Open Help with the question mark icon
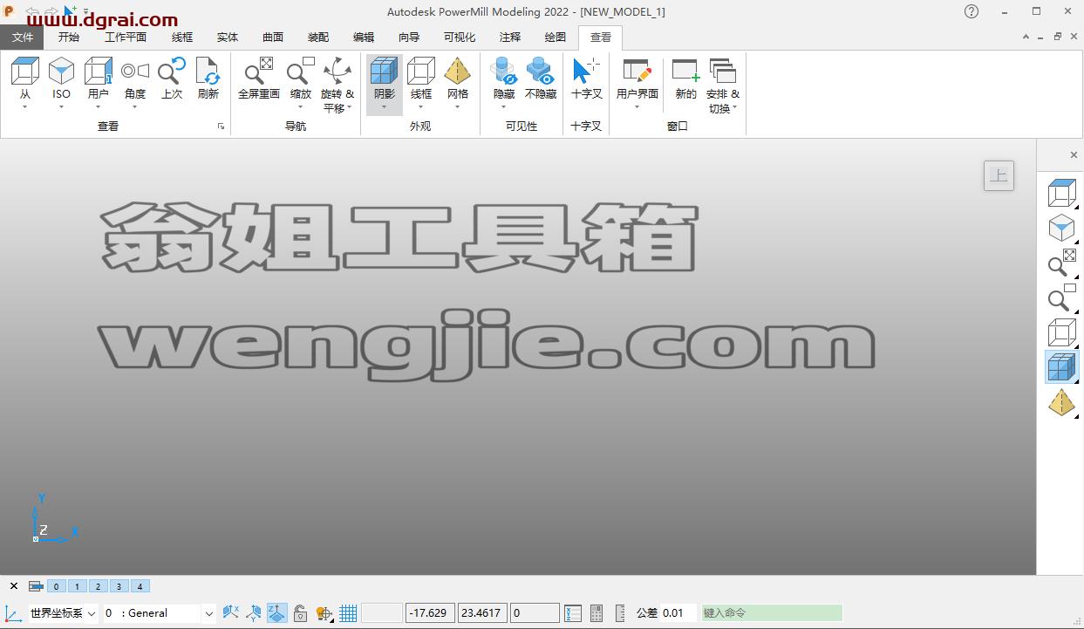This screenshot has width=1084, height=629. [972, 11]
